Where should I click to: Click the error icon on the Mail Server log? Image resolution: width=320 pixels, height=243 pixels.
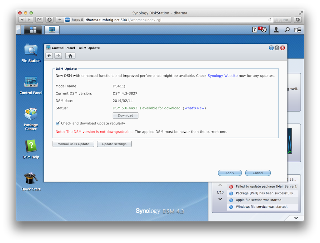pos(231,187)
